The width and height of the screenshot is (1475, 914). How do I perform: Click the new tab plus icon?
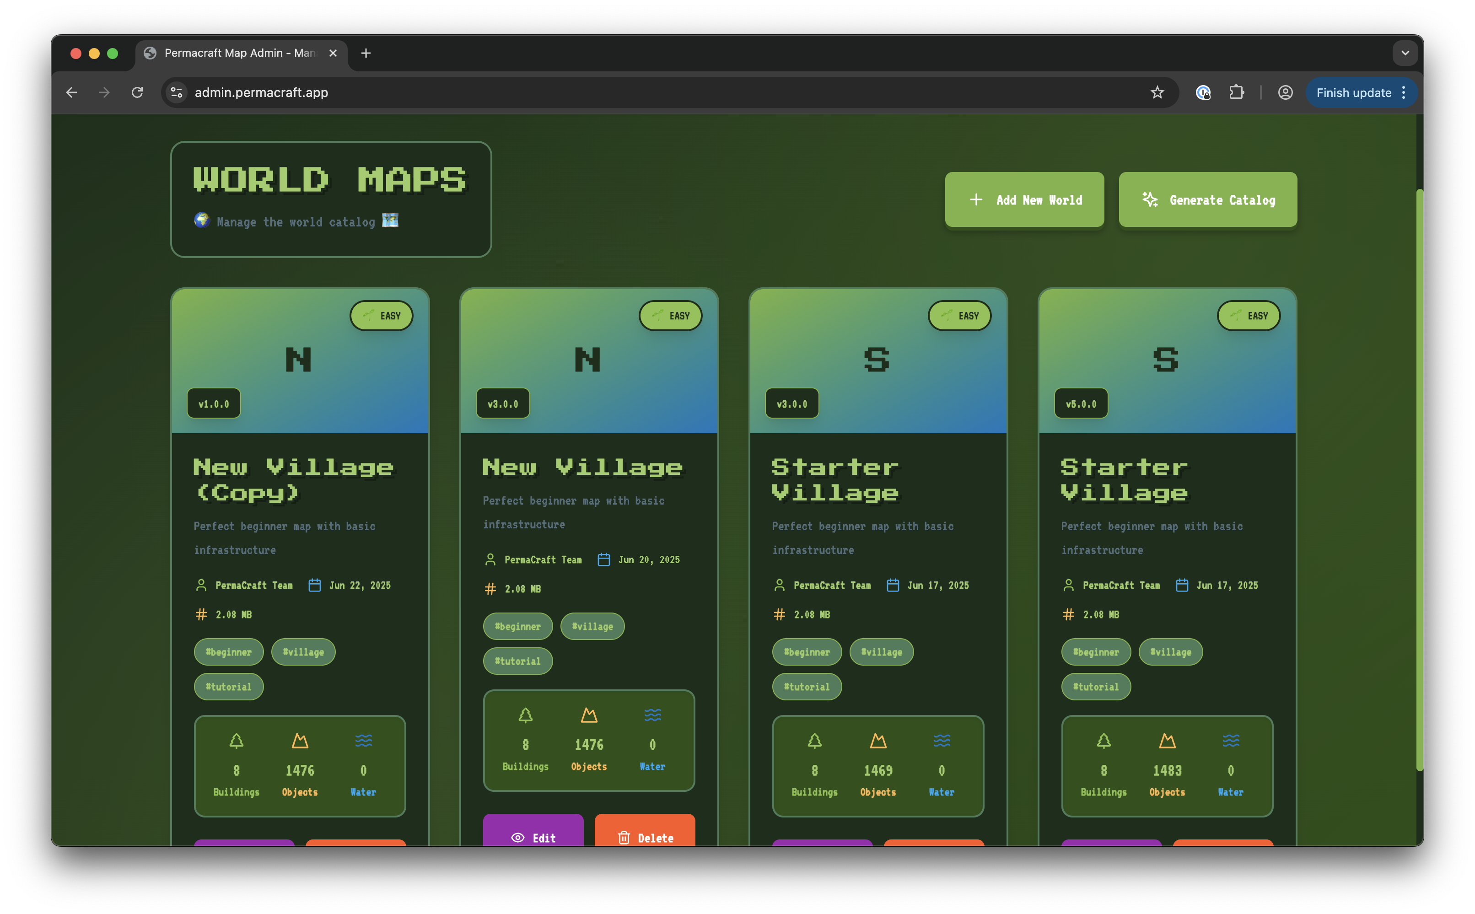pyautogui.click(x=366, y=53)
